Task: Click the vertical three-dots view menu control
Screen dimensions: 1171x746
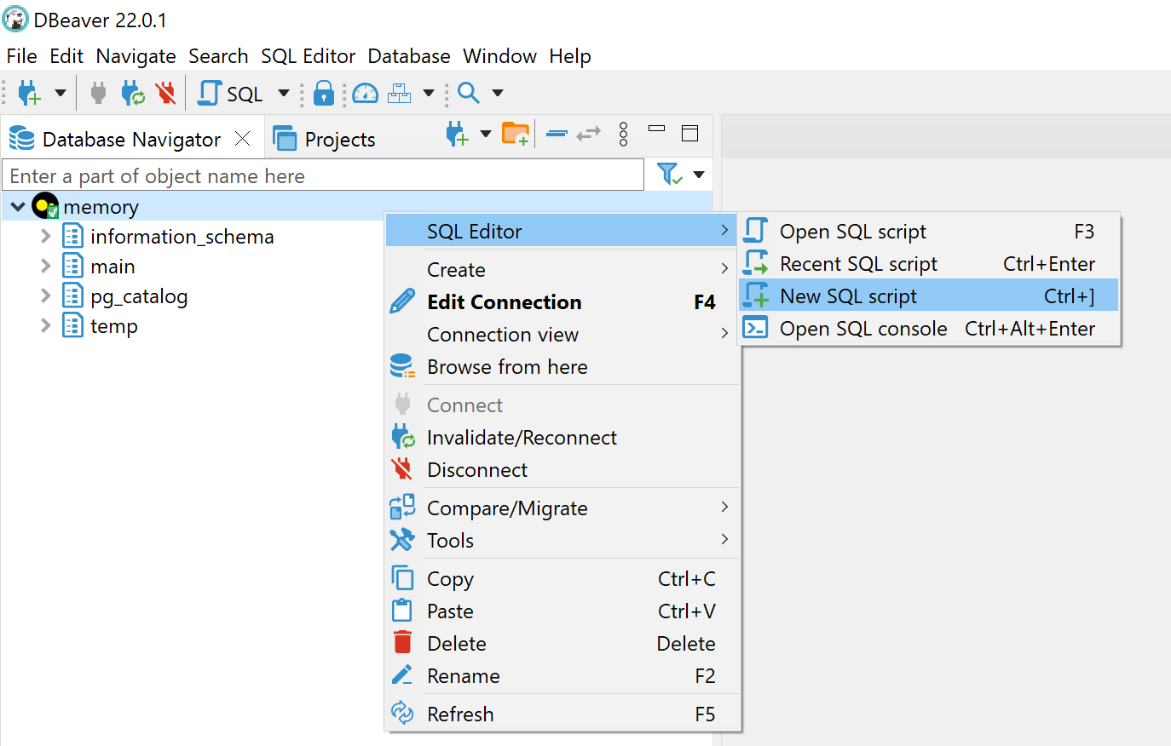Action: (x=622, y=135)
